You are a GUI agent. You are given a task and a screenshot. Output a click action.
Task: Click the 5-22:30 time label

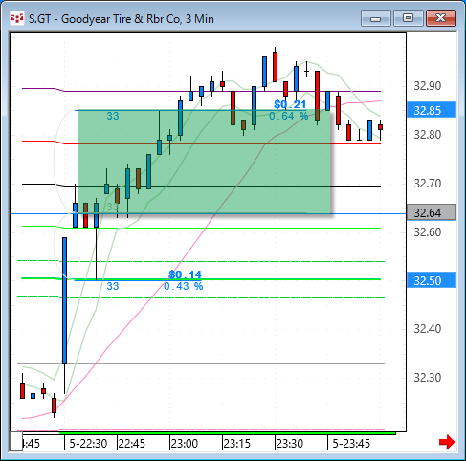[x=88, y=444]
